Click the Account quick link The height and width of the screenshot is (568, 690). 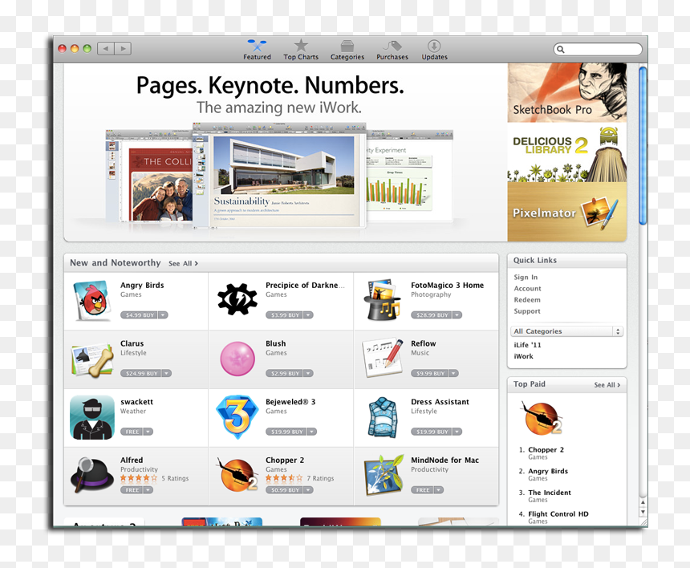527,289
